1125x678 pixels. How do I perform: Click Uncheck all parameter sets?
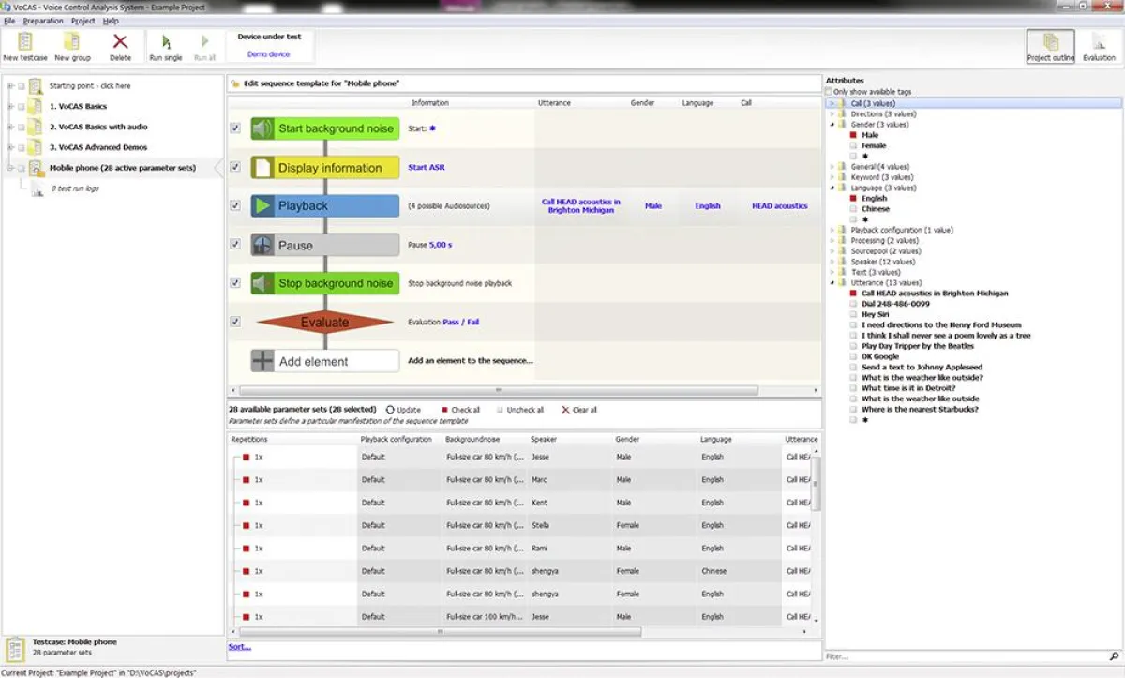[x=519, y=410]
